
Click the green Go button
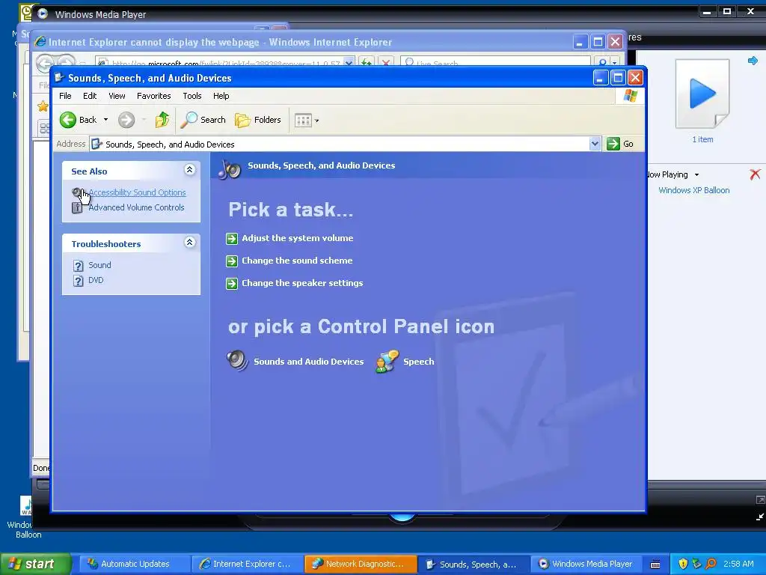pyautogui.click(x=620, y=144)
